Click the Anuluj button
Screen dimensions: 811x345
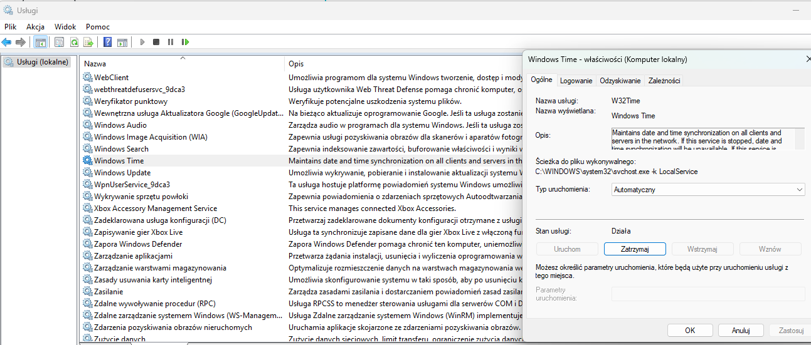tap(741, 331)
